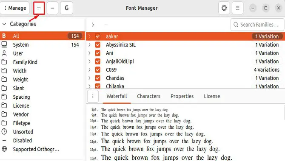Expand all families chevron above list
This screenshot has width=285, height=161.
pos(93,25)
